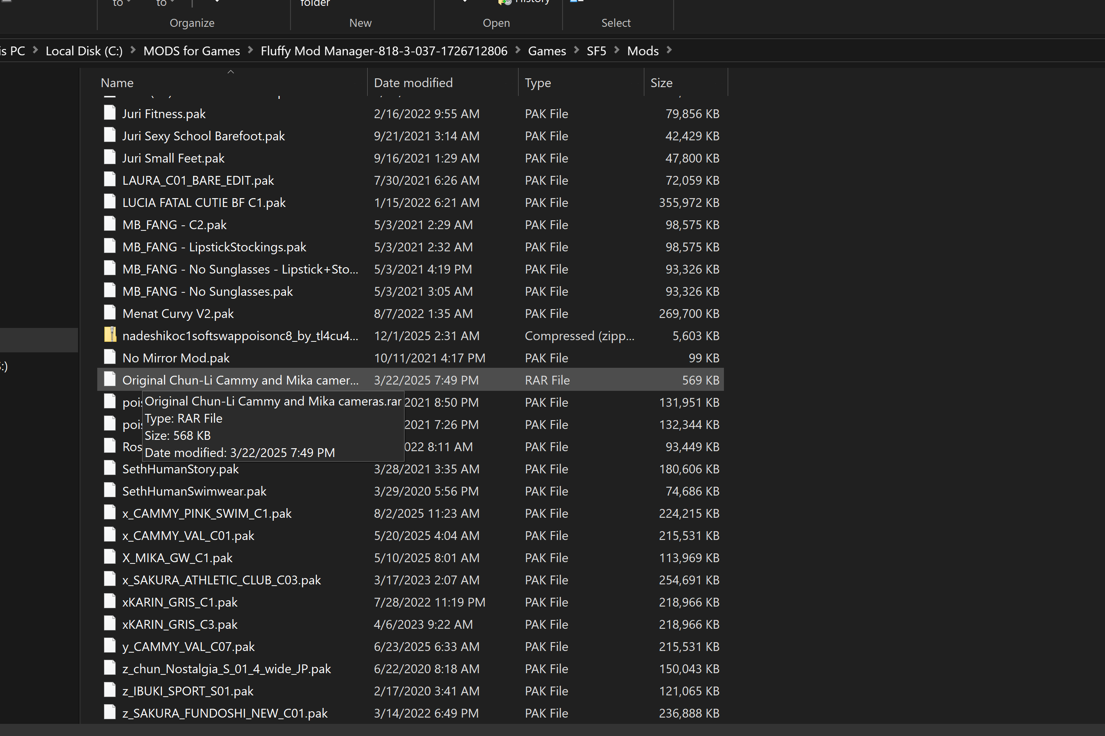Open the chevron dropdown after Mods
This screenshot has height=736, width=1105.
pyautogui.click(x=669, y=50)
